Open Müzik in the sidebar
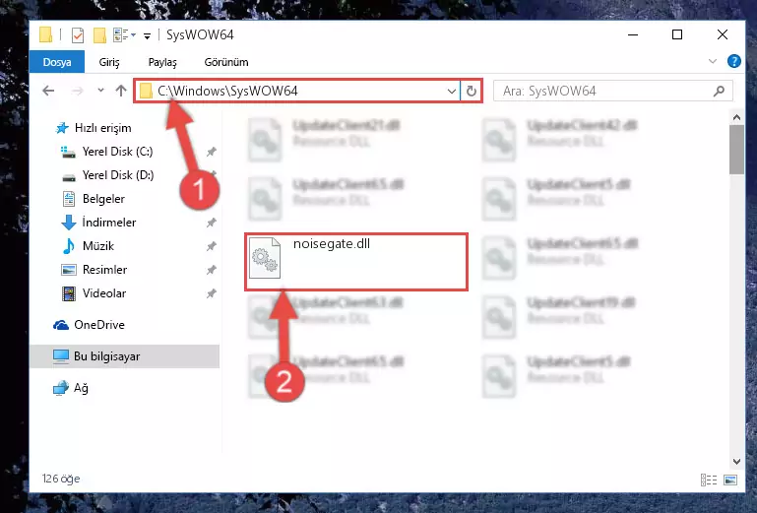757x513 pixels. point(98,246)
